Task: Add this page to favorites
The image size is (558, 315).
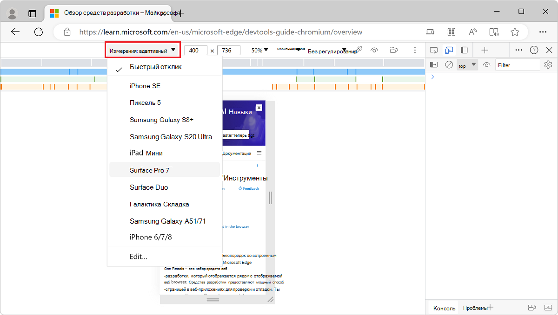Action: point(515,32)
